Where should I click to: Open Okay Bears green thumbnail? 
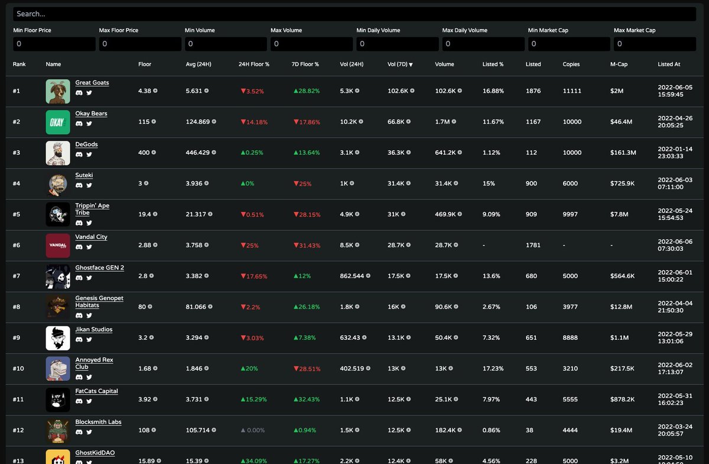(58, 122)
